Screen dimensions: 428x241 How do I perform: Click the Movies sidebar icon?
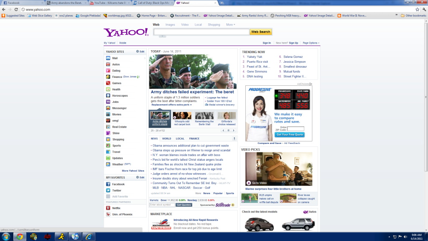(108, 115)
